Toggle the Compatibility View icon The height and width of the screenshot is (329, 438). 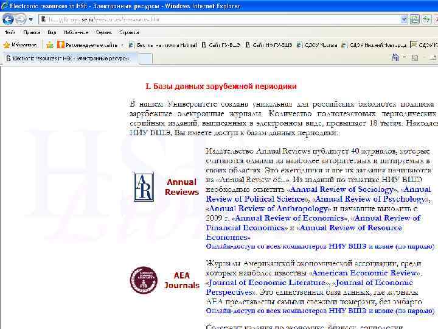414,19
